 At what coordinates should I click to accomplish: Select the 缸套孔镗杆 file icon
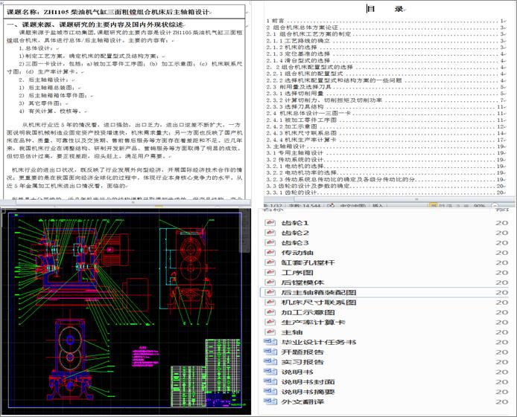point(270,262)
